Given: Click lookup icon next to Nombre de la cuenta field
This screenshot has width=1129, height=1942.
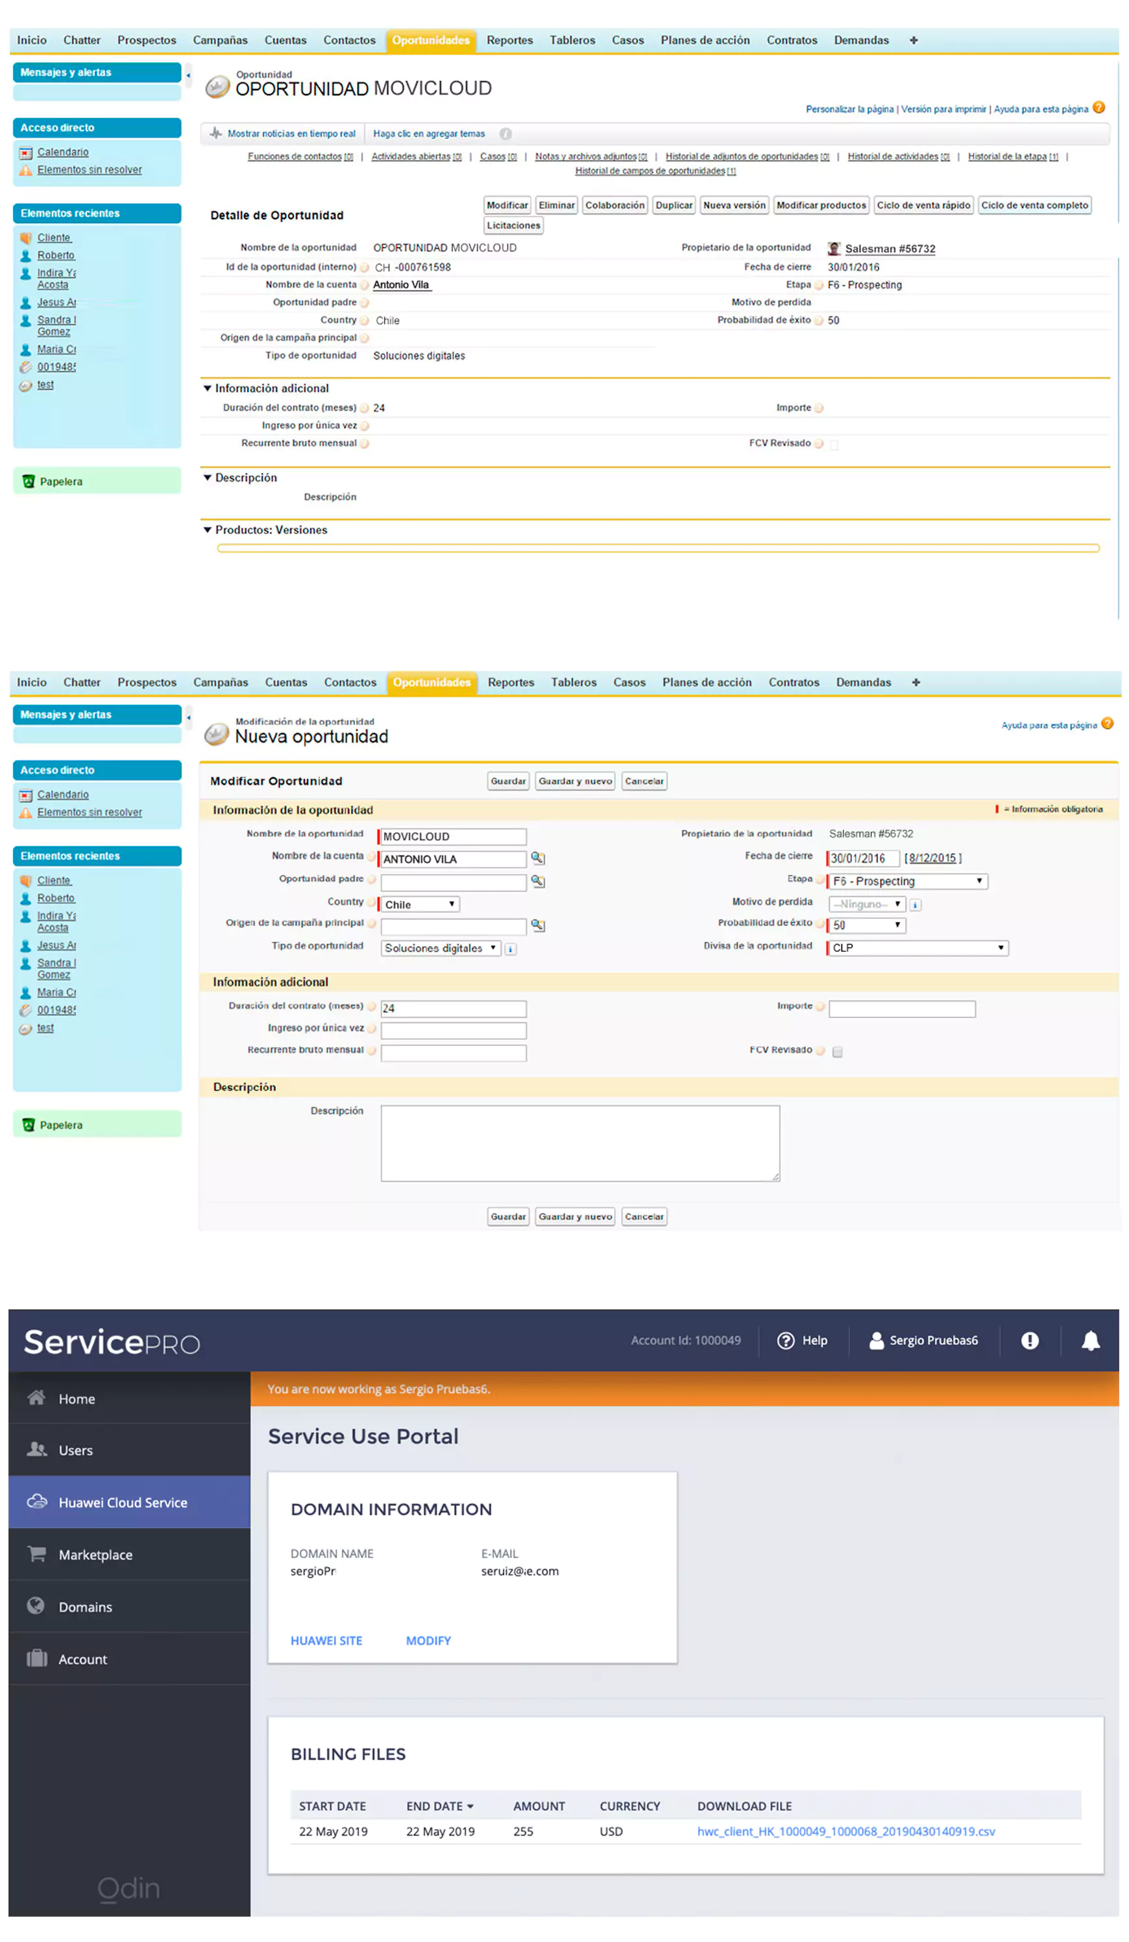Looking at the screenshot, I should pyautogui.click(x=538, y=858).
